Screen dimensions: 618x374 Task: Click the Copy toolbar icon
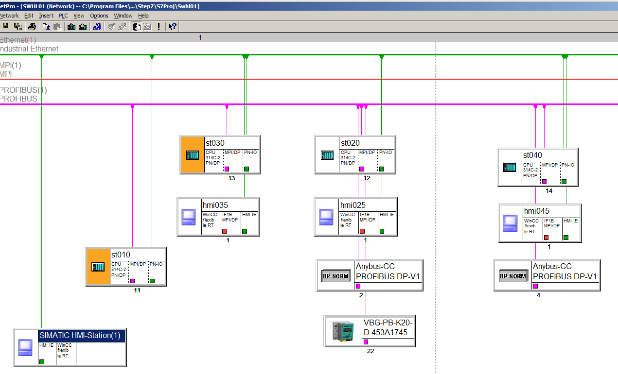[46, 26]
